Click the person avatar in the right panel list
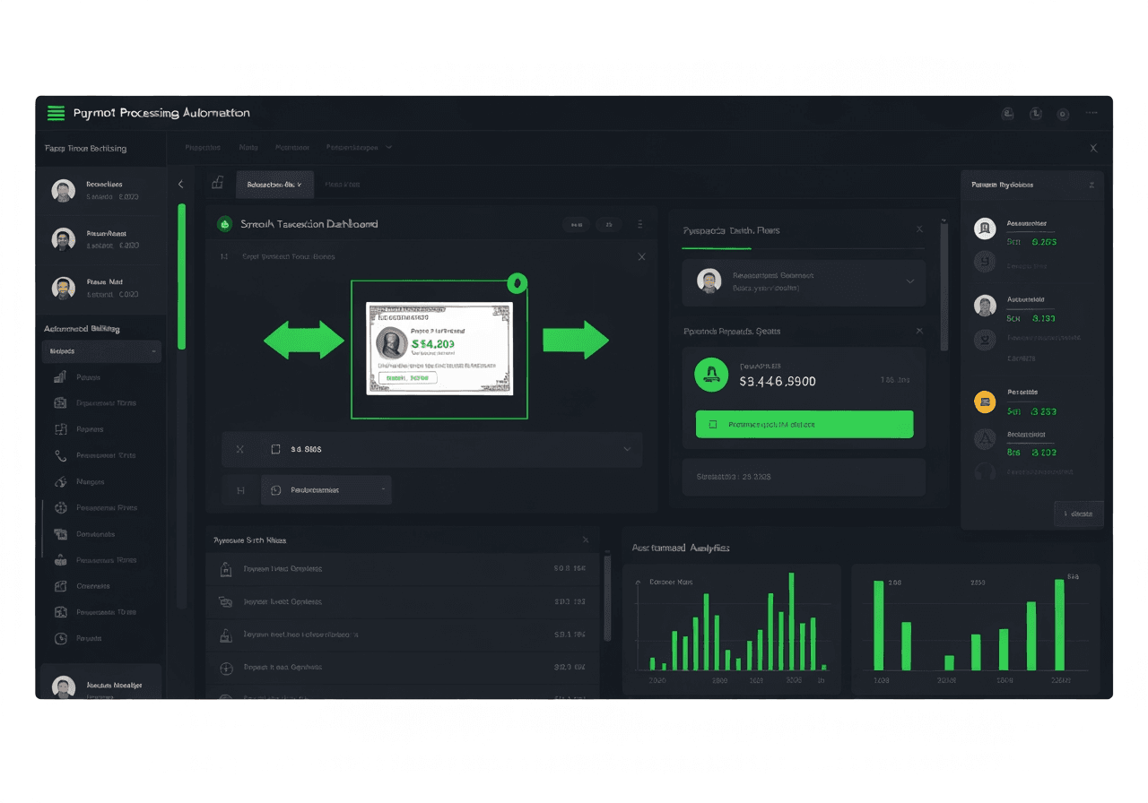Screen dimensions: 1148x803 click(x=985, y=305)
